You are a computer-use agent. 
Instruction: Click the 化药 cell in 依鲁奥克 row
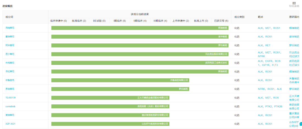click(x=237, y=80)
